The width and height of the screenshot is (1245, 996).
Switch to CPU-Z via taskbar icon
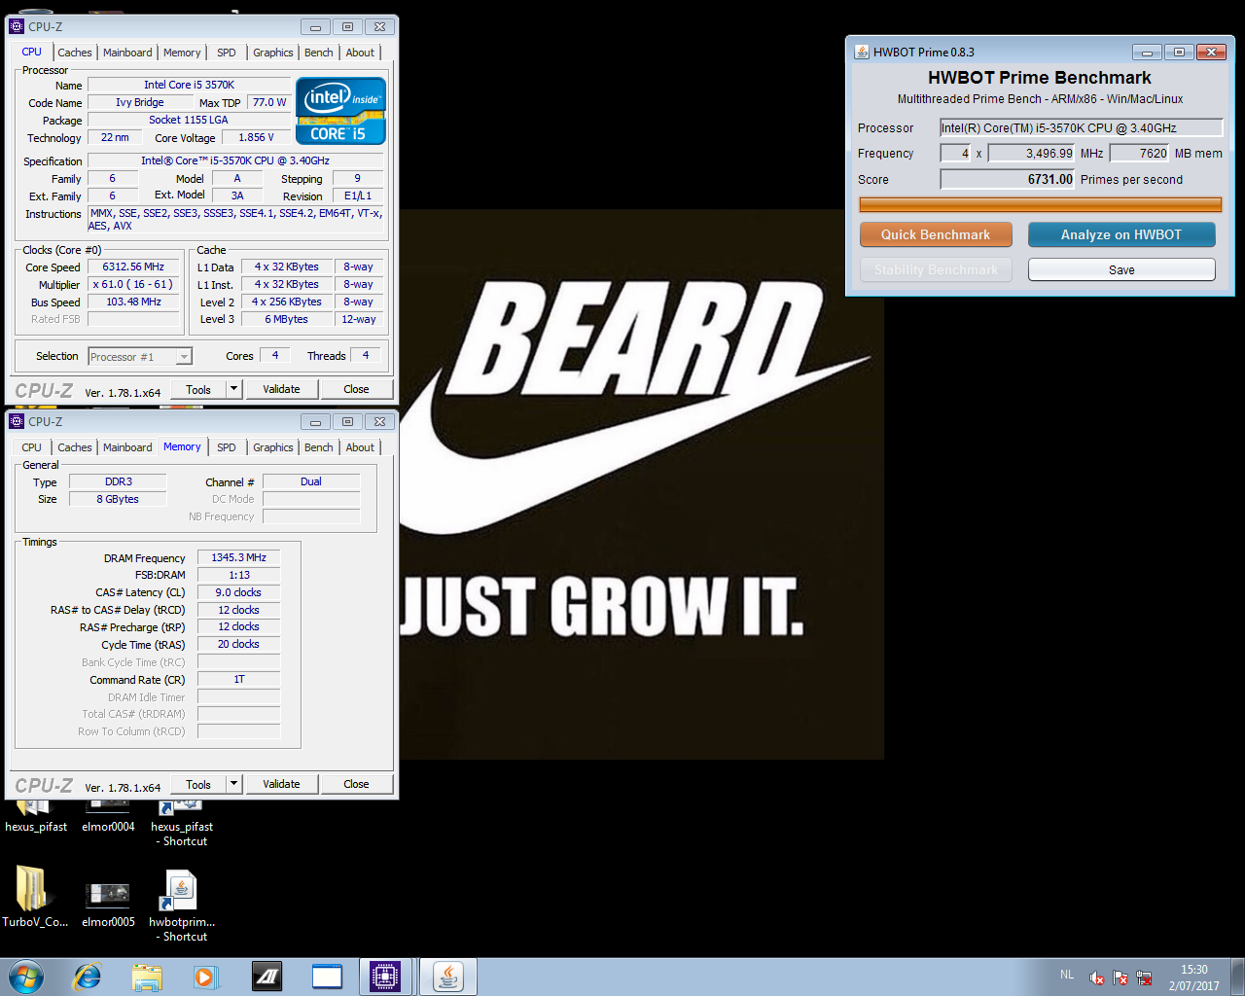click(x=385, y=977)
